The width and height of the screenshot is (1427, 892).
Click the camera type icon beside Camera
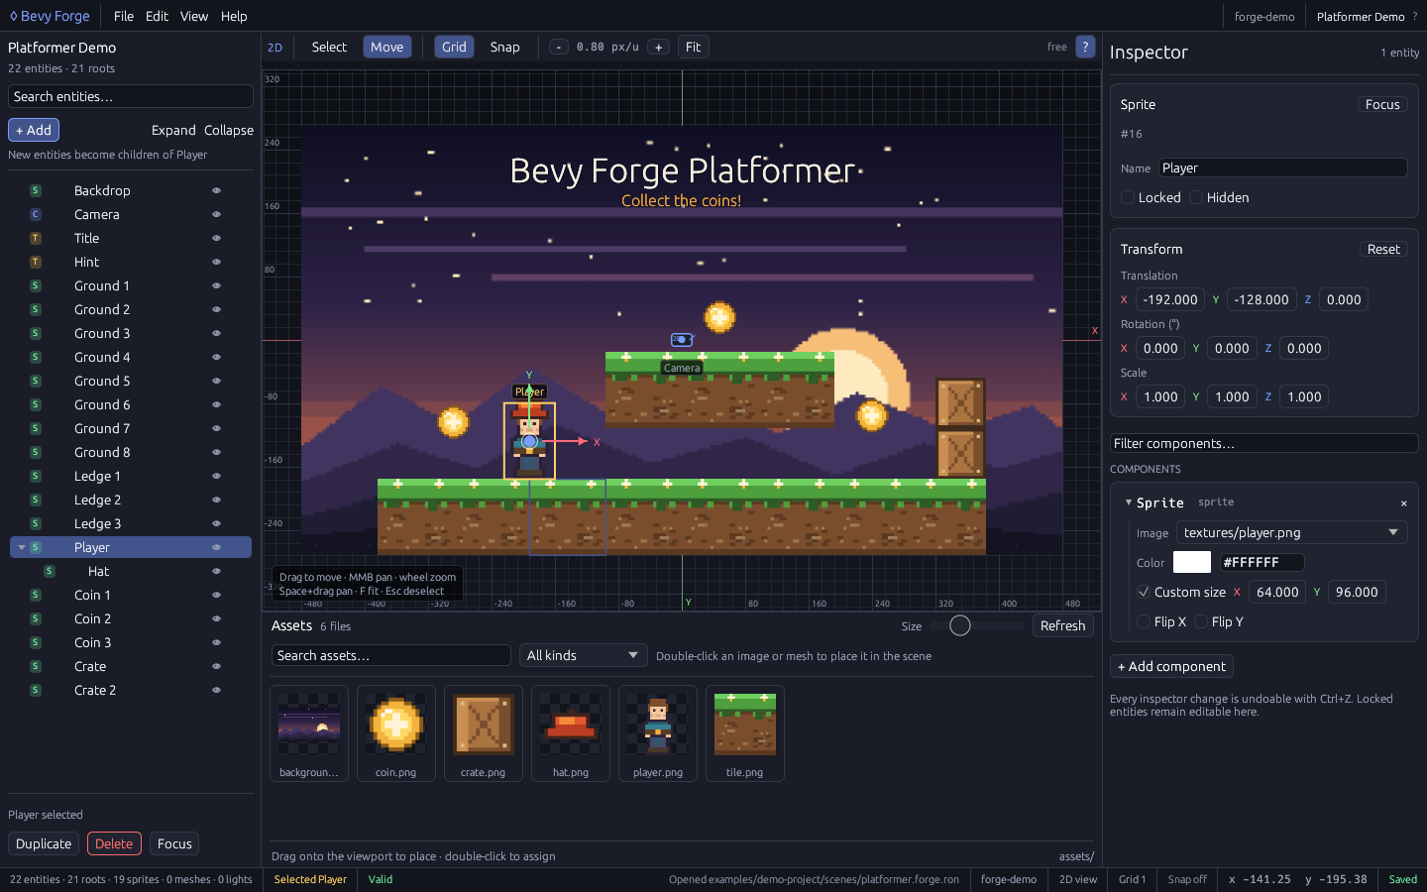(36, 214)
